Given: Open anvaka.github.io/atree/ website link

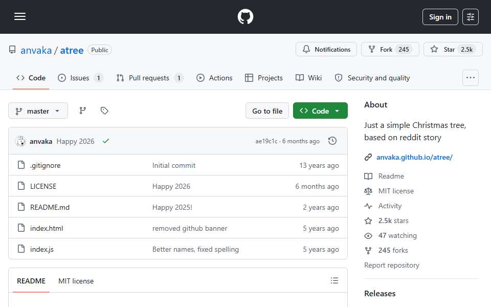Looking at the screenshot, I should [x=414, y=157].
